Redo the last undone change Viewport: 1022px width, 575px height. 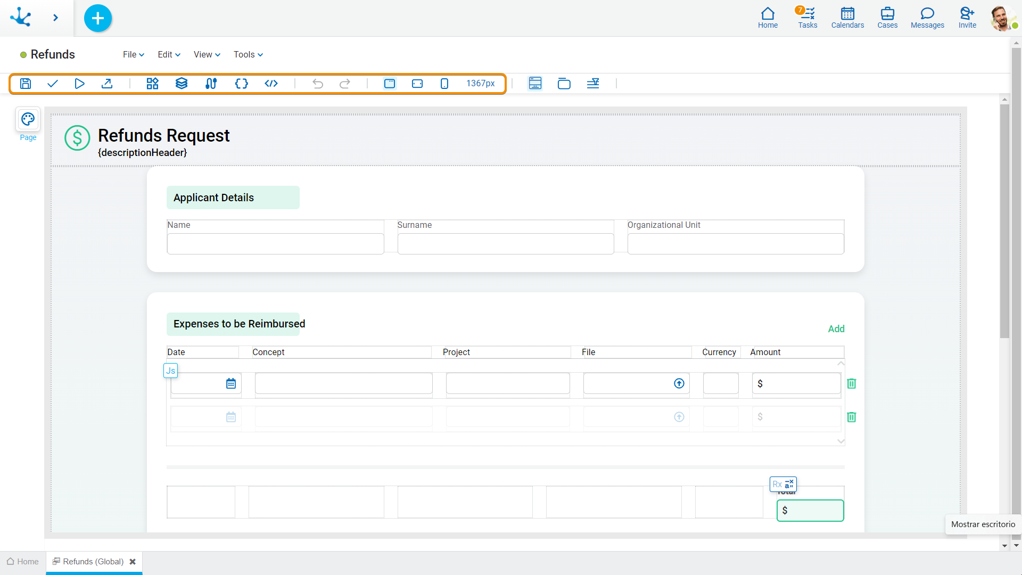point(345,84)
